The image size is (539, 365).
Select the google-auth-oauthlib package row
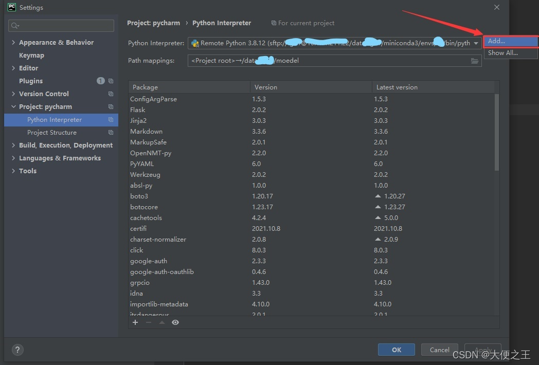[312, 272]
